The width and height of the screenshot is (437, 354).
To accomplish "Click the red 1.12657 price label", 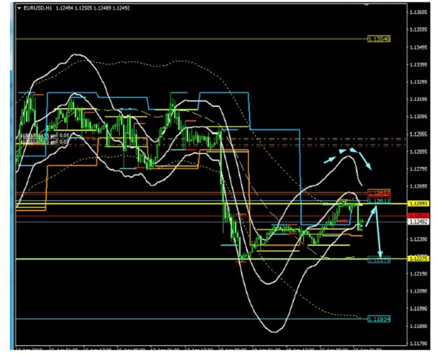I will point(379,192).
